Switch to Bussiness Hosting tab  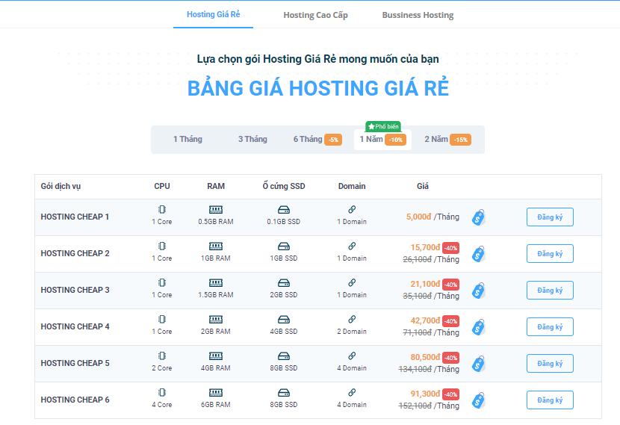418,15
